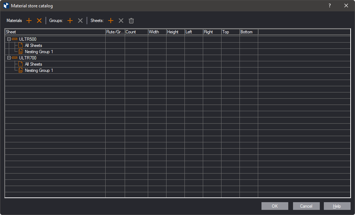Click the gray remove group X icon
This screenshot has height=215, width=355.
pyautogui.click(x=80, y=21)
